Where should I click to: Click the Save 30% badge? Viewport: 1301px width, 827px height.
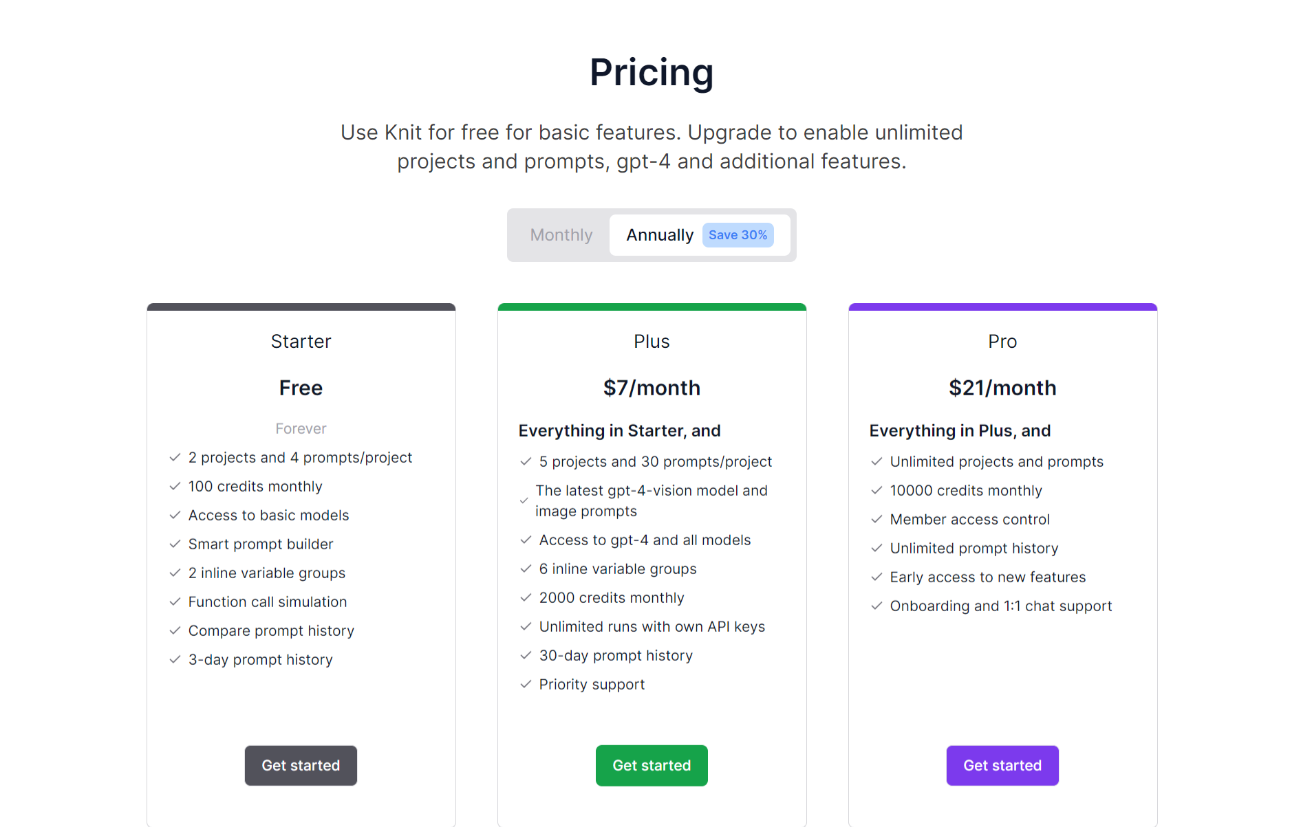click(x=738, y=235)
